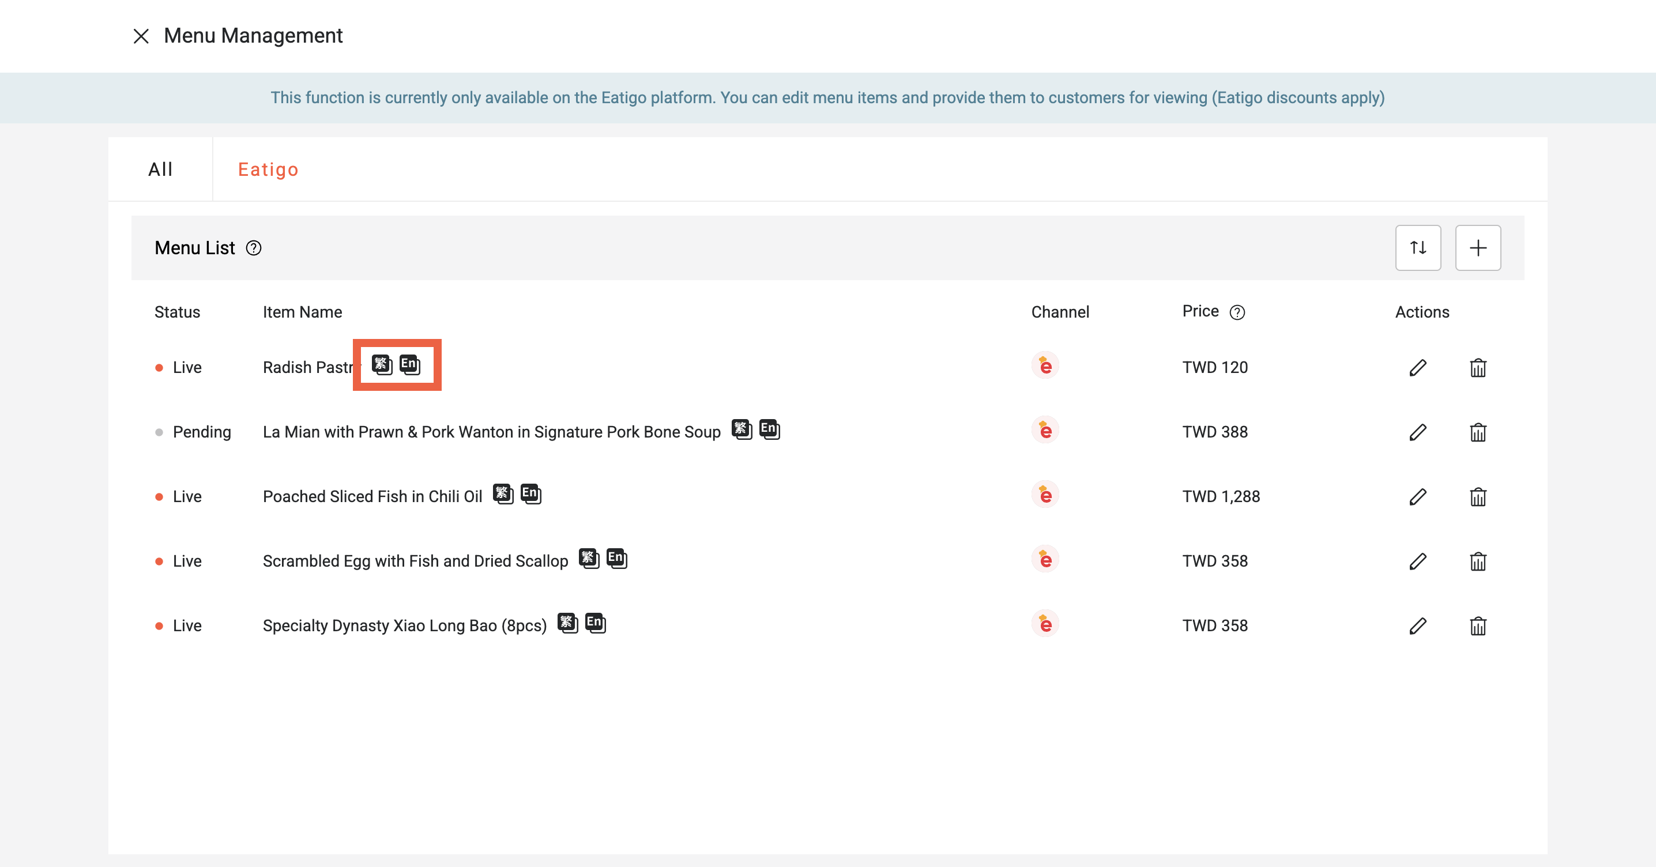
Task: Click Eatigo channel logo for Poached Sliced Fish
Action: click(1045, 495)
